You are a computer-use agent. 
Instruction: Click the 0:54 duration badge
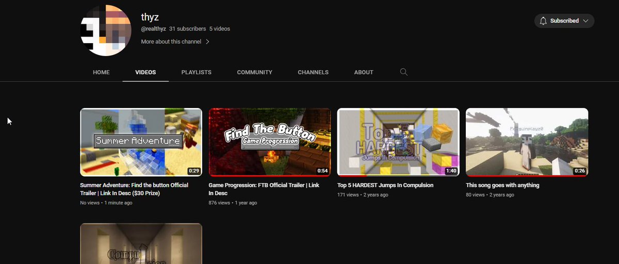pyautogui.click(x=322, y=170)
